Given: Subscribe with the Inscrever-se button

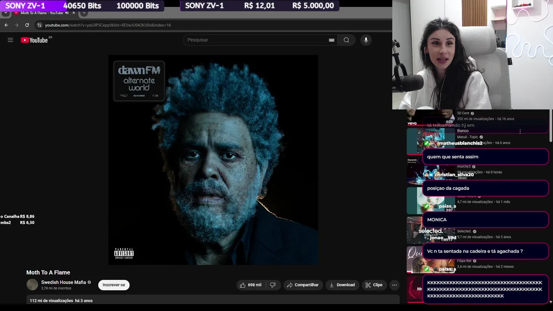Looking at the screenshot, I should point(114,285).
